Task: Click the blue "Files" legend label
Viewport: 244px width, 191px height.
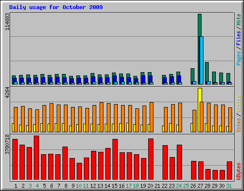Action: coord(239,38)
